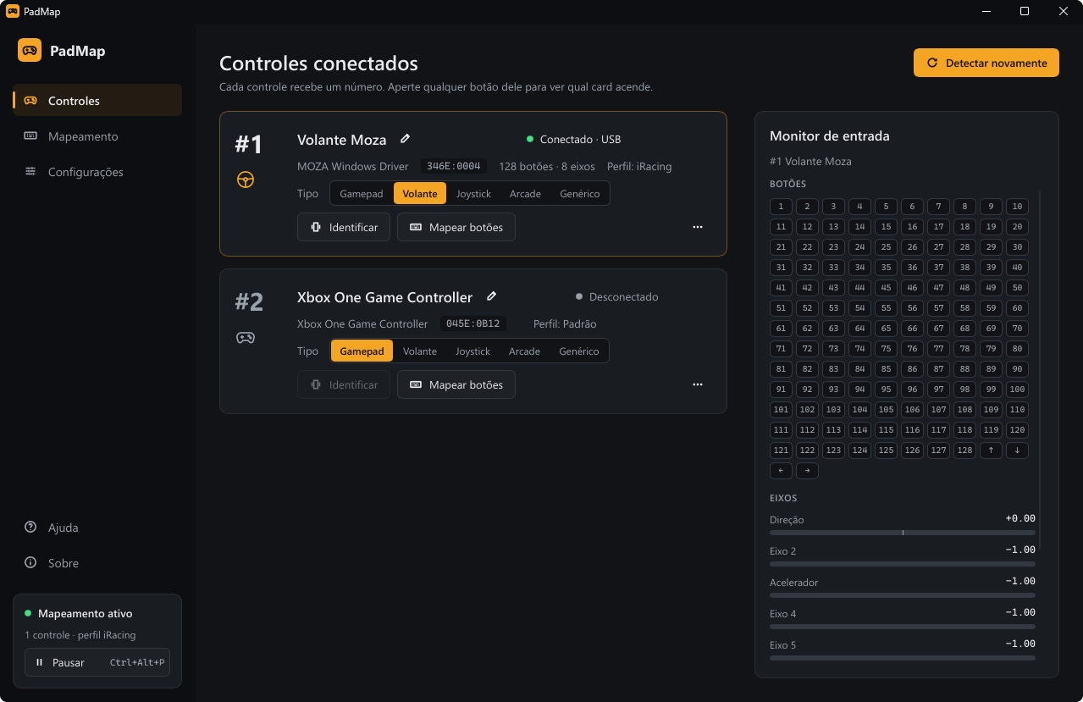Click the Perfil: iRacing label
Image resolution: width=1083 pixels, height=702 pixels.
tap(639, 166)
